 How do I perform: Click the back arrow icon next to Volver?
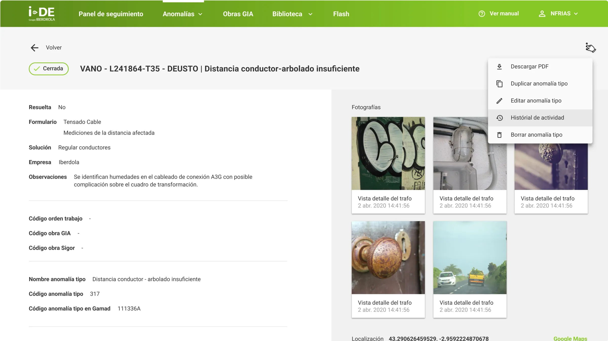click(x=34, y=48)
